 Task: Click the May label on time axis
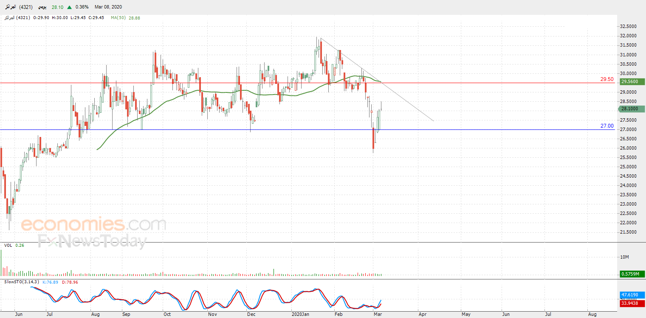coord(466,315)
